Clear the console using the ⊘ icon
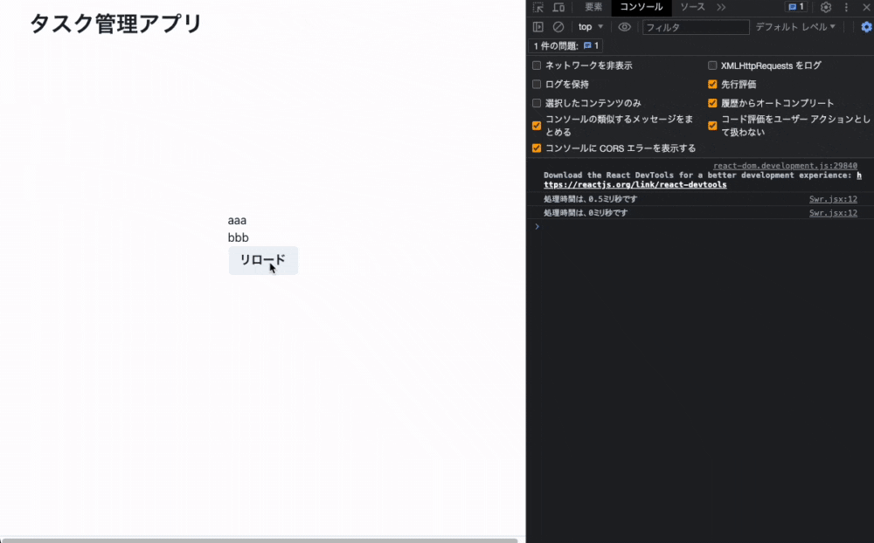Image resolution: width=874 pixels, height=543 pixels. click(x=559, y=26)
